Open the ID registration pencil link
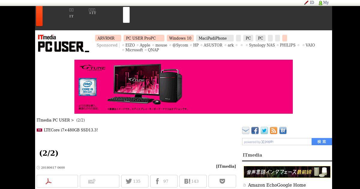The height and width of the screenshot is (189, 360). point(309,3)
